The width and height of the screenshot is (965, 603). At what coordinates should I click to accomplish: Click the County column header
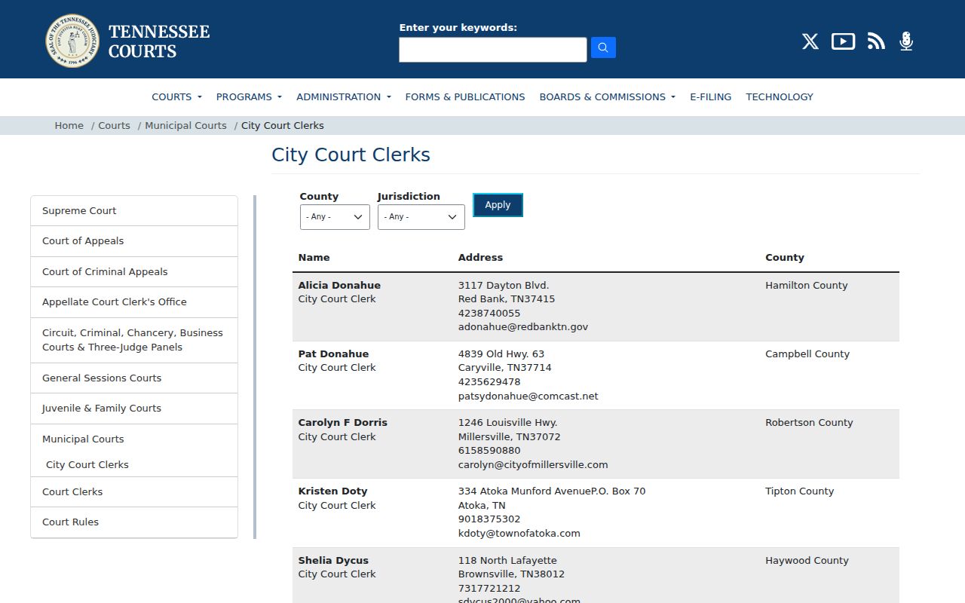(x=785, y=258)
